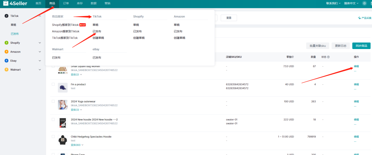Select 草稿 under TikTok in dropdown menu
This screenshot has height=155, width=372.
[96, 25]
